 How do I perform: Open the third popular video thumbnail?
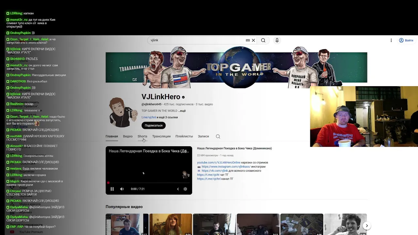[x=215, y=225]
